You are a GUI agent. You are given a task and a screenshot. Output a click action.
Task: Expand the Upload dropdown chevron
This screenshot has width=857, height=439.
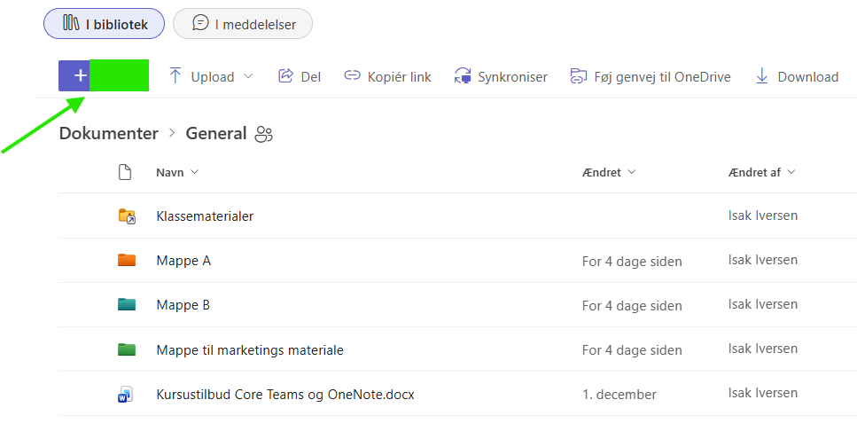248,76
